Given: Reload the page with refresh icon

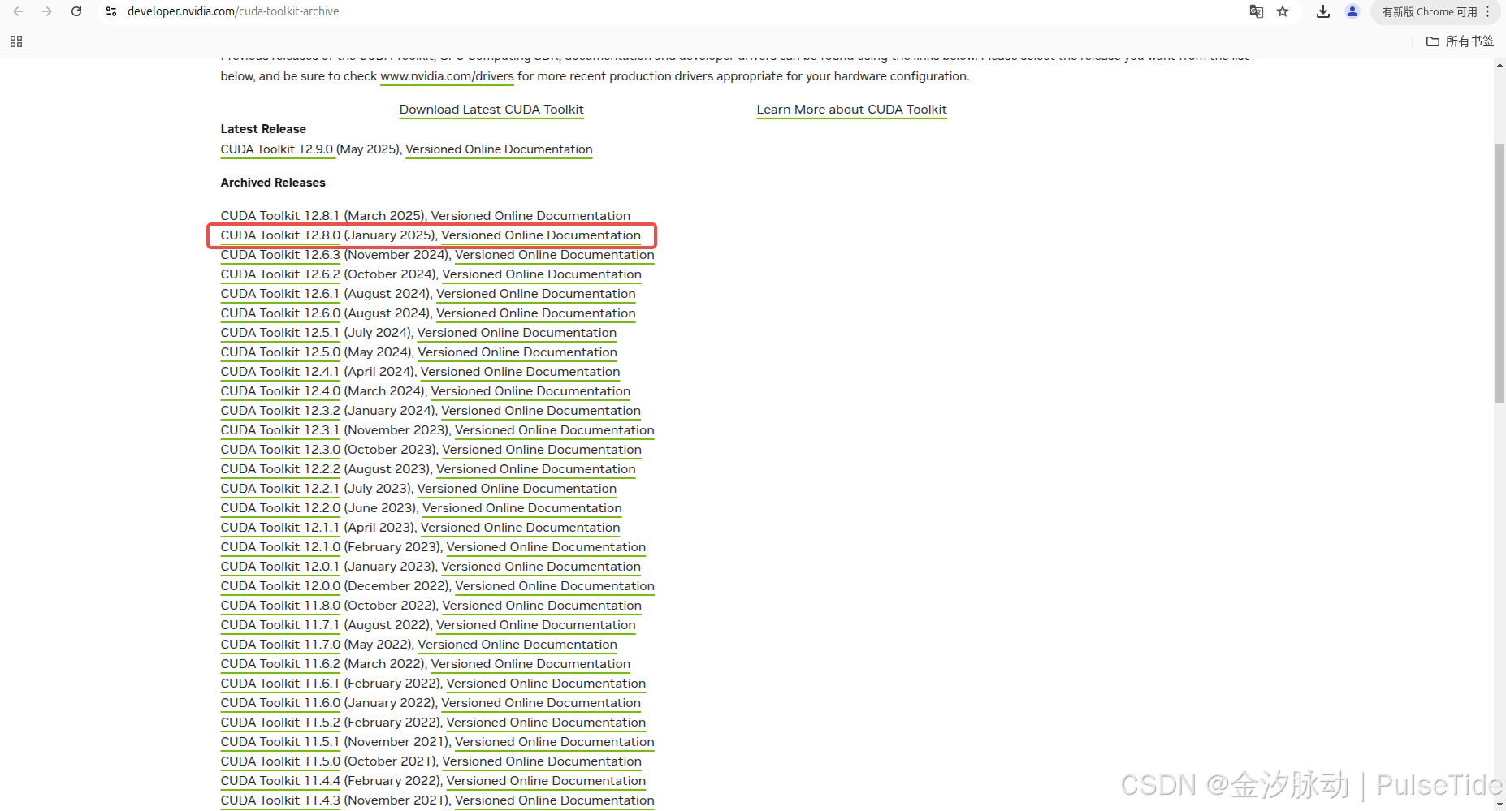Looking at the screenshot, I should 76,11.
